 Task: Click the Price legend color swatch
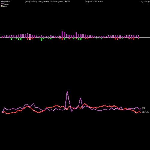click(2, 6)
